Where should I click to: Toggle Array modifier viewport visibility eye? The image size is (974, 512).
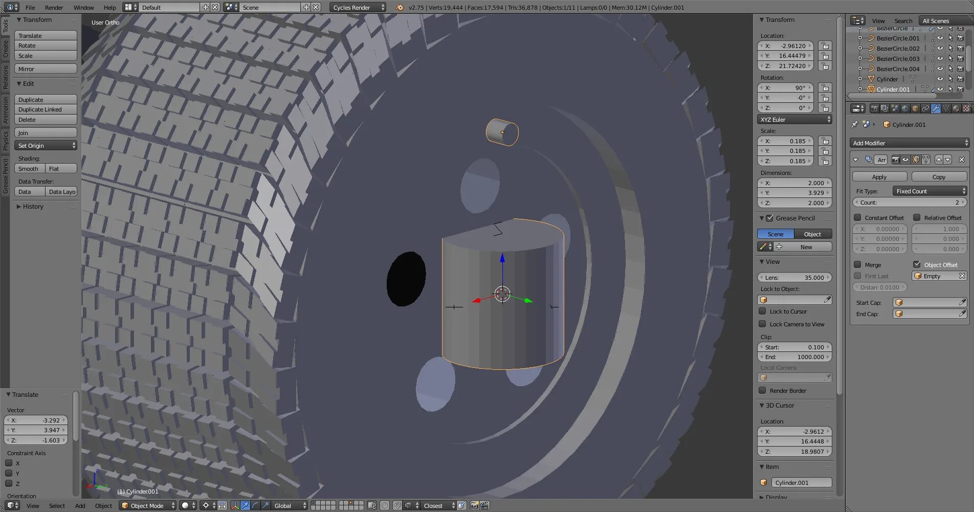(905, 160)
